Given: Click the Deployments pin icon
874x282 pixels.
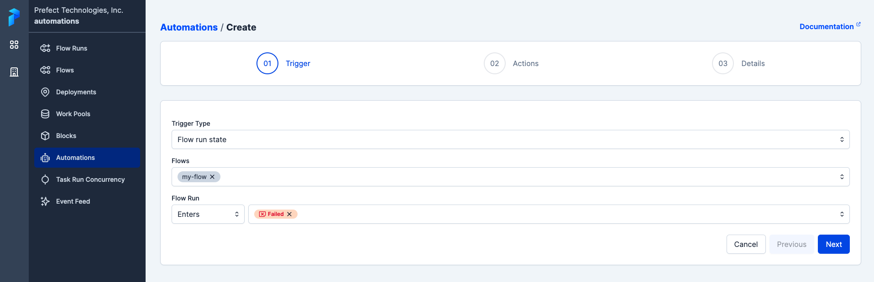Looking at the screenshot, I should pyautogui.click(x=45, y=92).
